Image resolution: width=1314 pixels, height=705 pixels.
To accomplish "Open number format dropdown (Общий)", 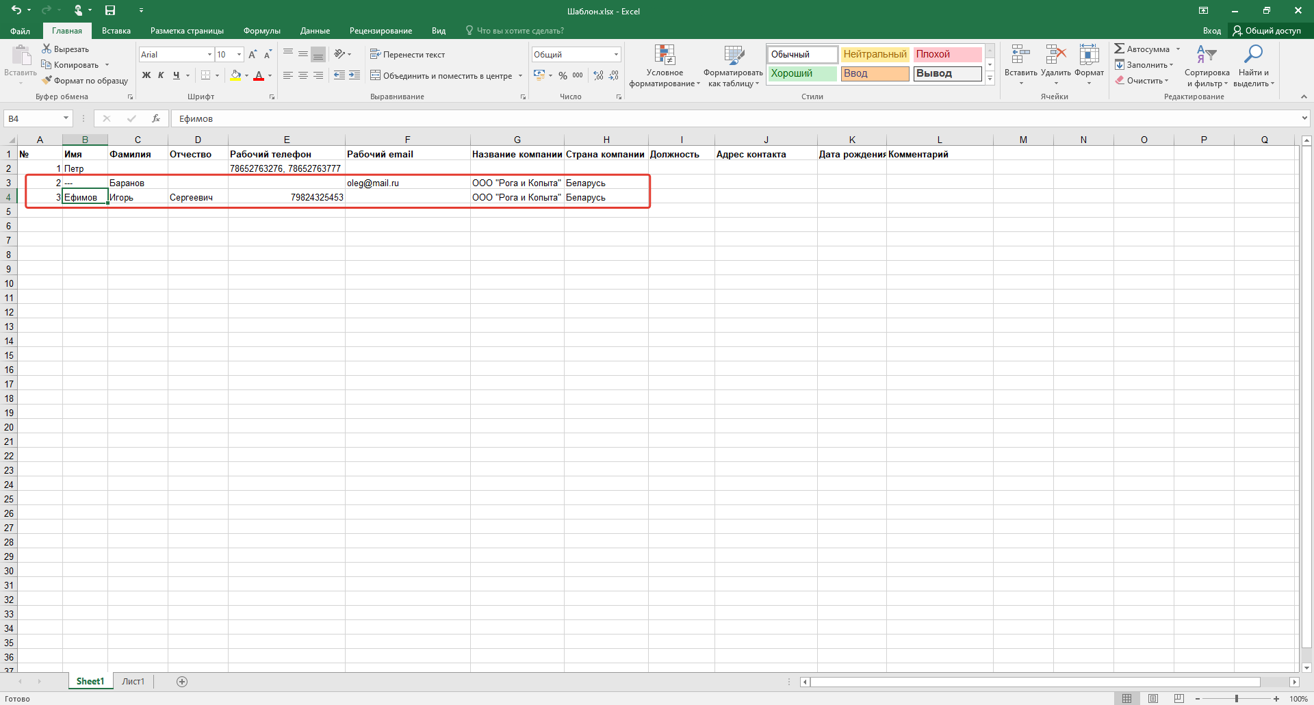I will pyautogui.click(x=616, y=54).
